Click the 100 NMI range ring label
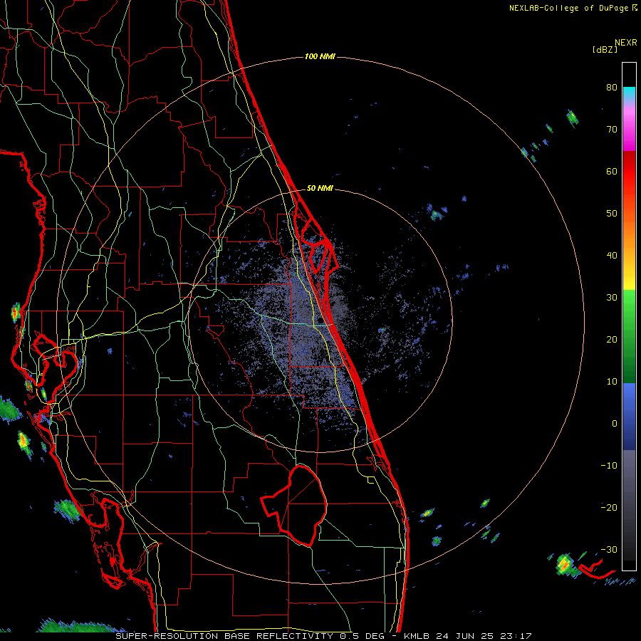Viewport: 641px width, 641px height. [320, 56]
